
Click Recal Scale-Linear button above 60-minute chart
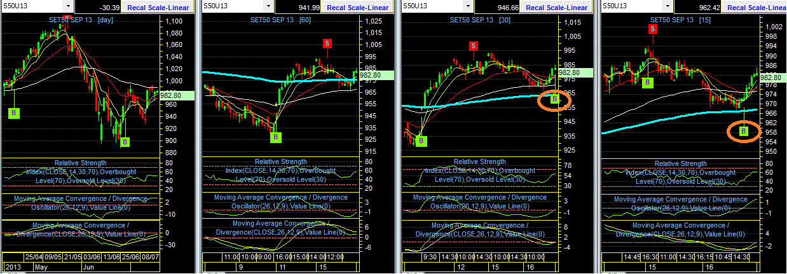pyautogui.click(x=357, y=7)
